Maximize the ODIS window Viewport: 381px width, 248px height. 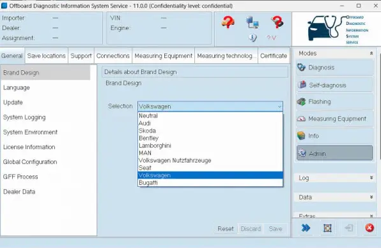pyautogui.click(x=359, y=6)
